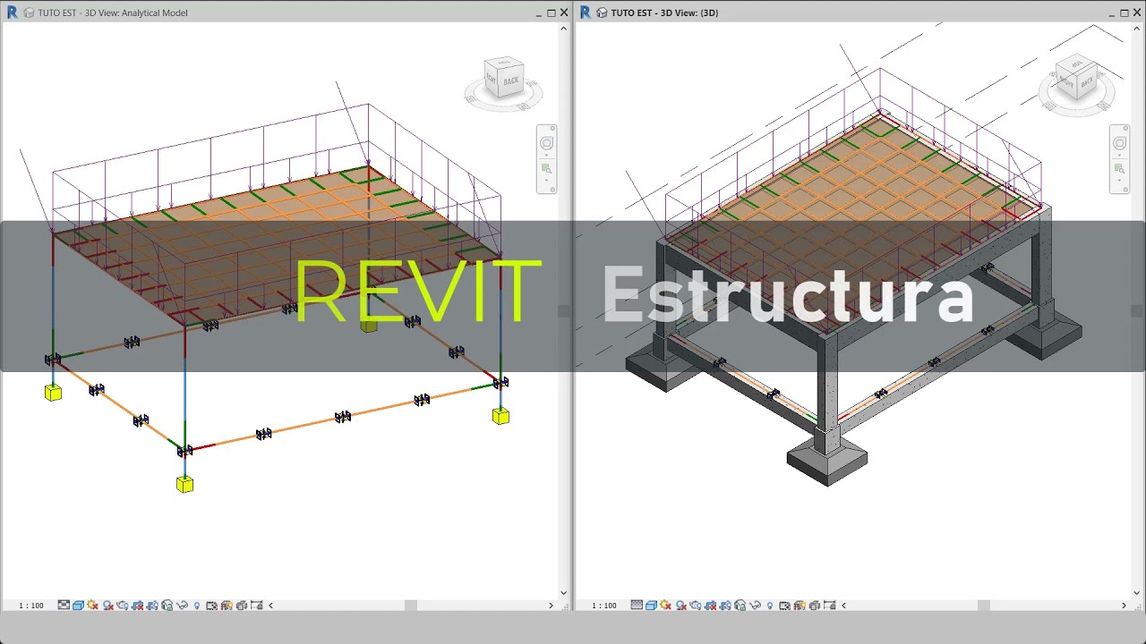The width and height of the screenshot is (1146, 644).
Task: Reveal Constraints in the (3D) view
Action: click(829, 606)
